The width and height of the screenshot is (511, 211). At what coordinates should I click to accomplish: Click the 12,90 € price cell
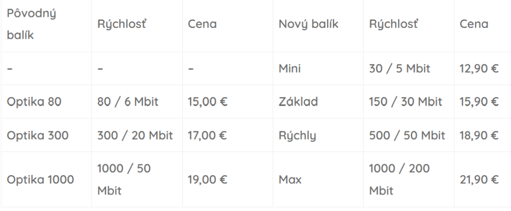tap(479, 68)
